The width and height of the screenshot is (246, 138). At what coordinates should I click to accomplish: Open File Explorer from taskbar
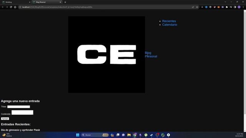(x=129, y=135)
